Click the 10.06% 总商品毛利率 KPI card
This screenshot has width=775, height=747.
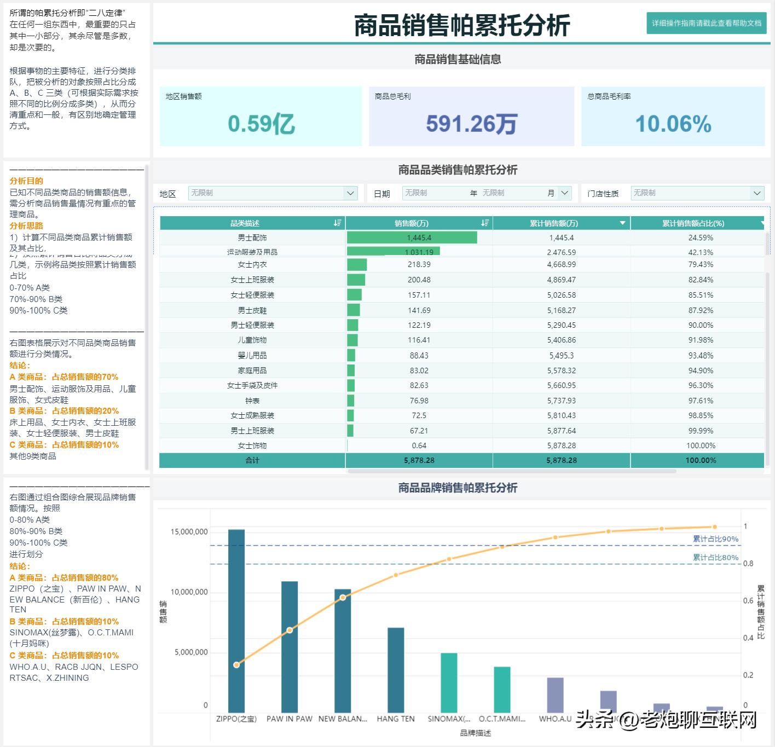[x=674, y=117]
